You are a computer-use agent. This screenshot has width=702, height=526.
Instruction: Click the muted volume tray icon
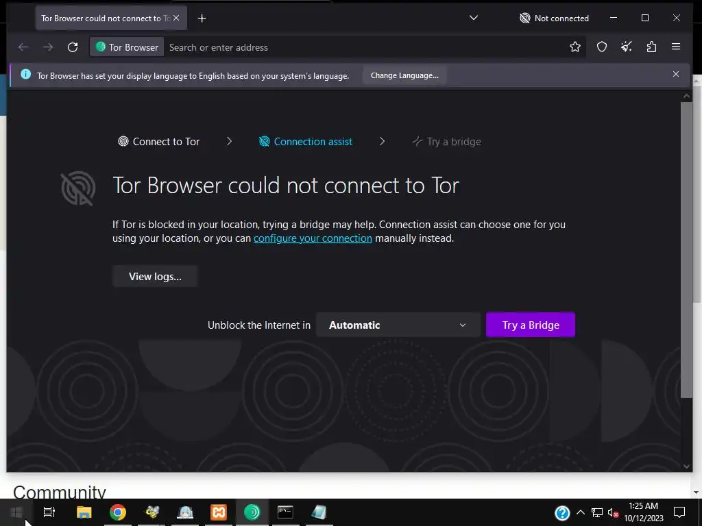613,512
